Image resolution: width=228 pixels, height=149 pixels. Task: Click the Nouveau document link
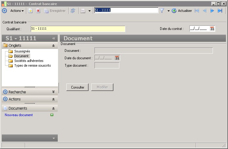[19, 115]
